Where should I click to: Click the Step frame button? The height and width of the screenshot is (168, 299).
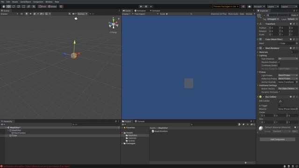pos(151,7)
